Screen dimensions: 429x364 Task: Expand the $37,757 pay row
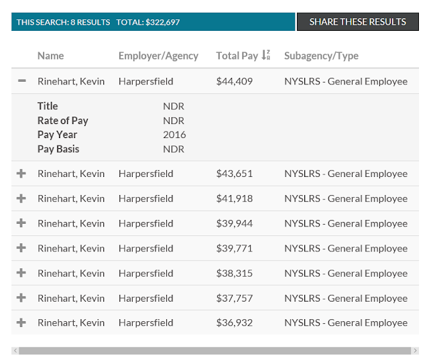pos(21,298)
